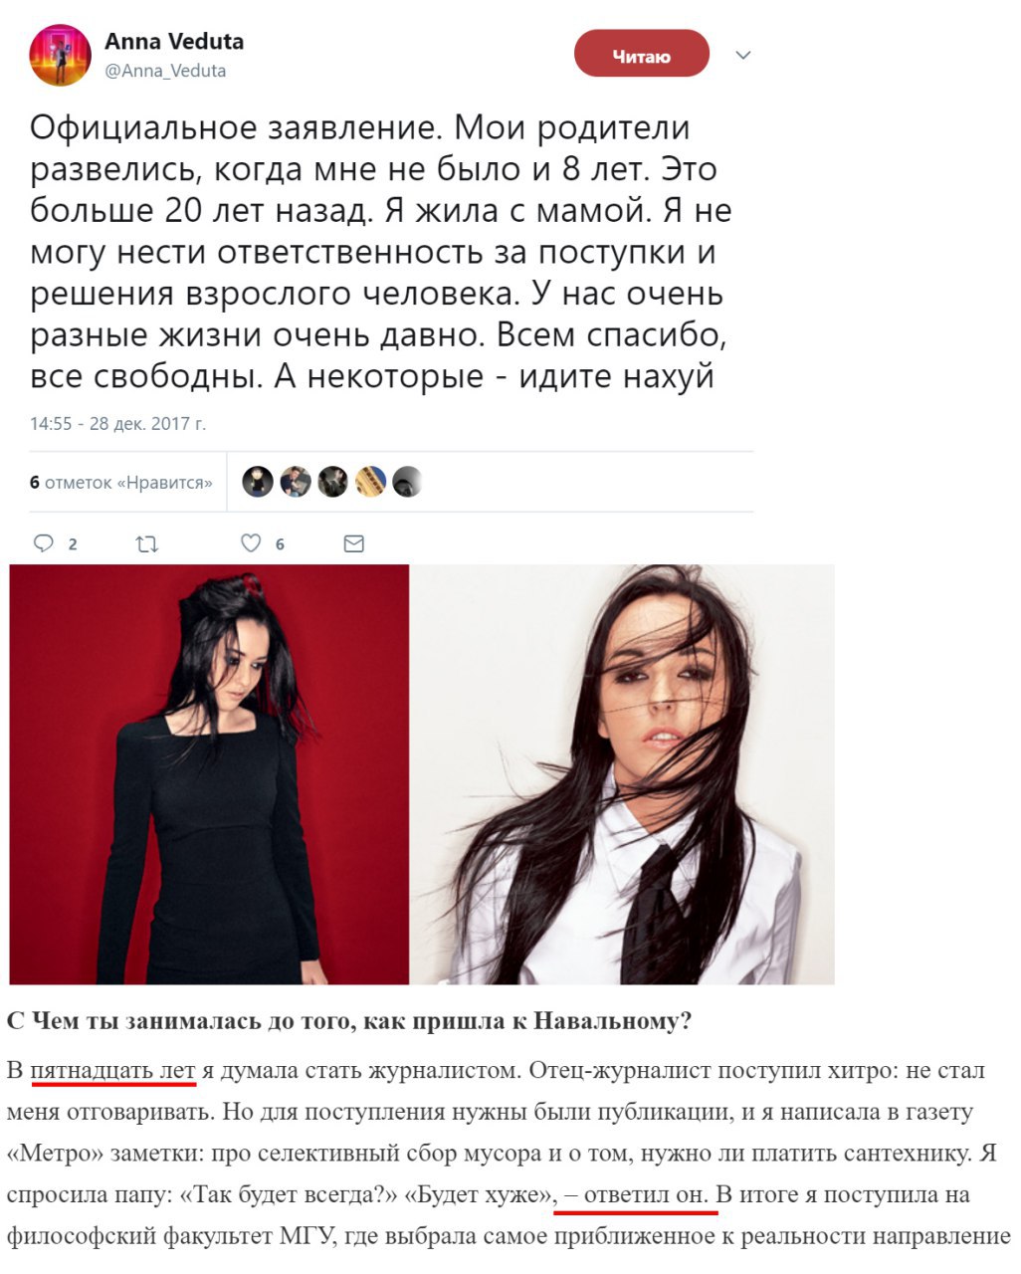Open the first liker's round avatar
The width and height of the screenshot is (1021, 1274).
[x=258, y=482]
